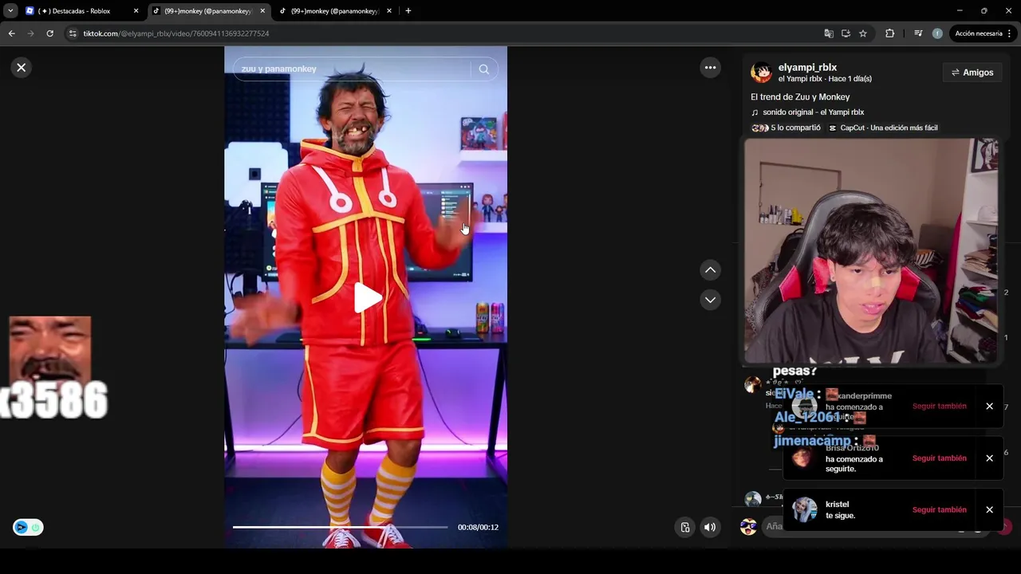Click the tiktok.com address bar
The image size is (1021, 574).
pos(447,33)
